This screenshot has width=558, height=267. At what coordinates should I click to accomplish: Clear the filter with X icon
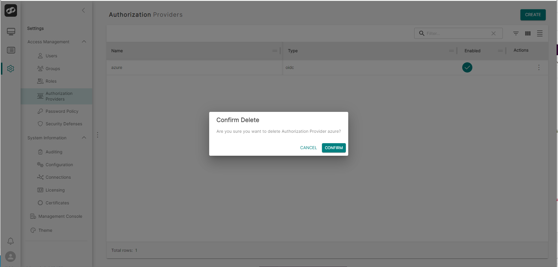pyautogui.click(x=494, y=33)
